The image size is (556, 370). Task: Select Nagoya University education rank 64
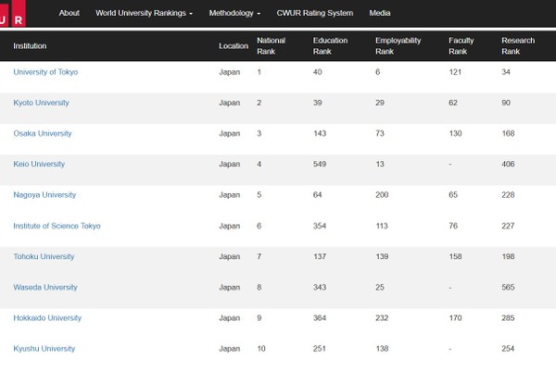point(317,195)
